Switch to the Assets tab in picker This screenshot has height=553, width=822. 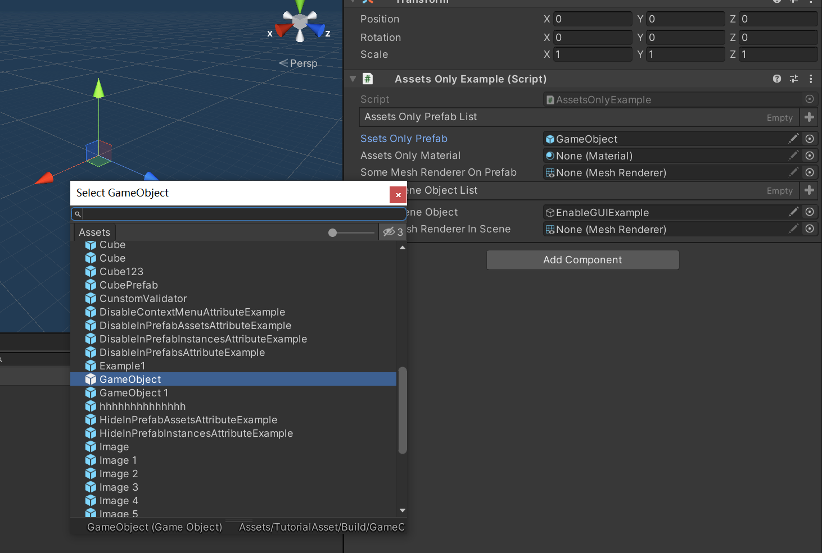click(x=94, y=232)
